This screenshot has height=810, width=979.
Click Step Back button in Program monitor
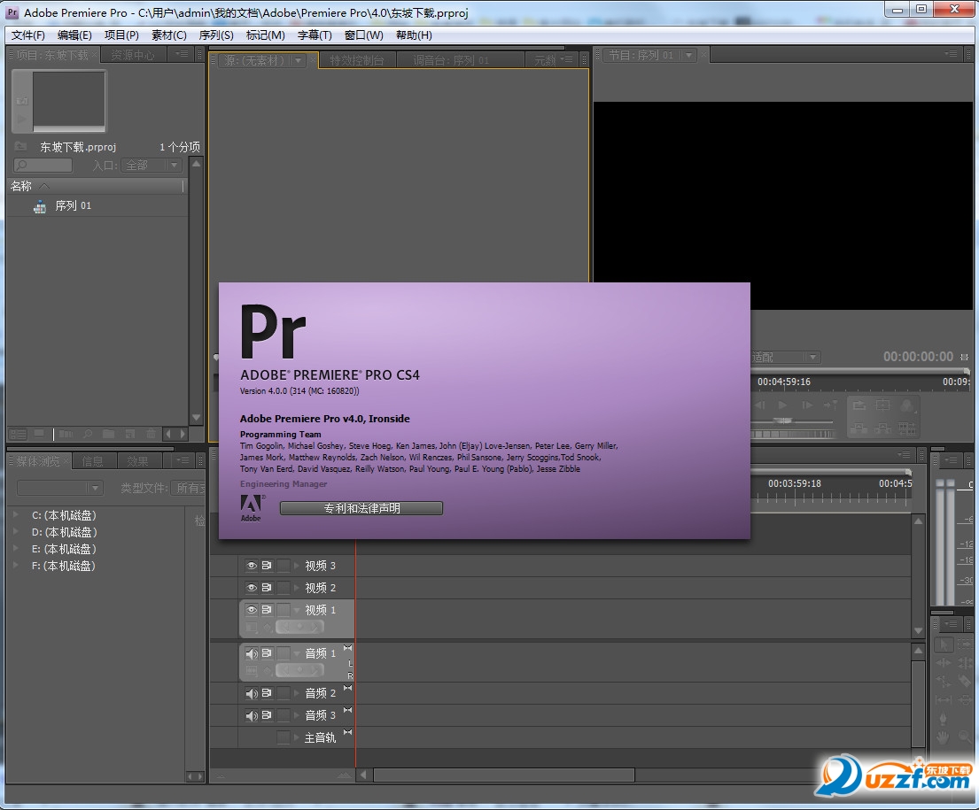coord(760,405)
